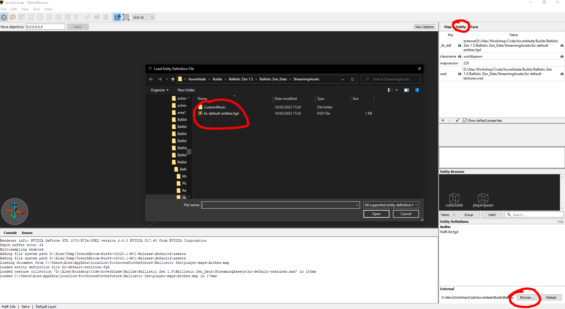Click the add property plus icon

[443, 121]
